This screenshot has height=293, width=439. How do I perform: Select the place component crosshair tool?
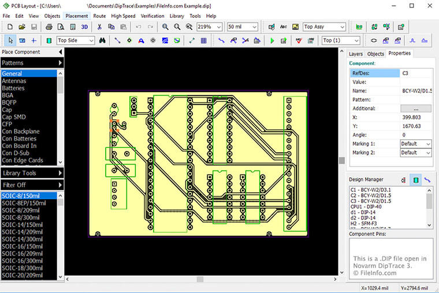pos(34,40)
